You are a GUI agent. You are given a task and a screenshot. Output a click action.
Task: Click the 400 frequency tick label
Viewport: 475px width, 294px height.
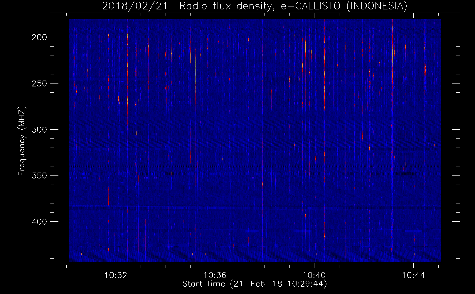pos(39,222)
